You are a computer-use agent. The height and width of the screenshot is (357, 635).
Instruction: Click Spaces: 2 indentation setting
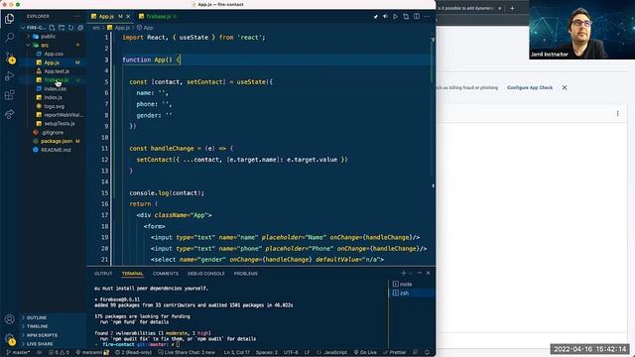267,352
